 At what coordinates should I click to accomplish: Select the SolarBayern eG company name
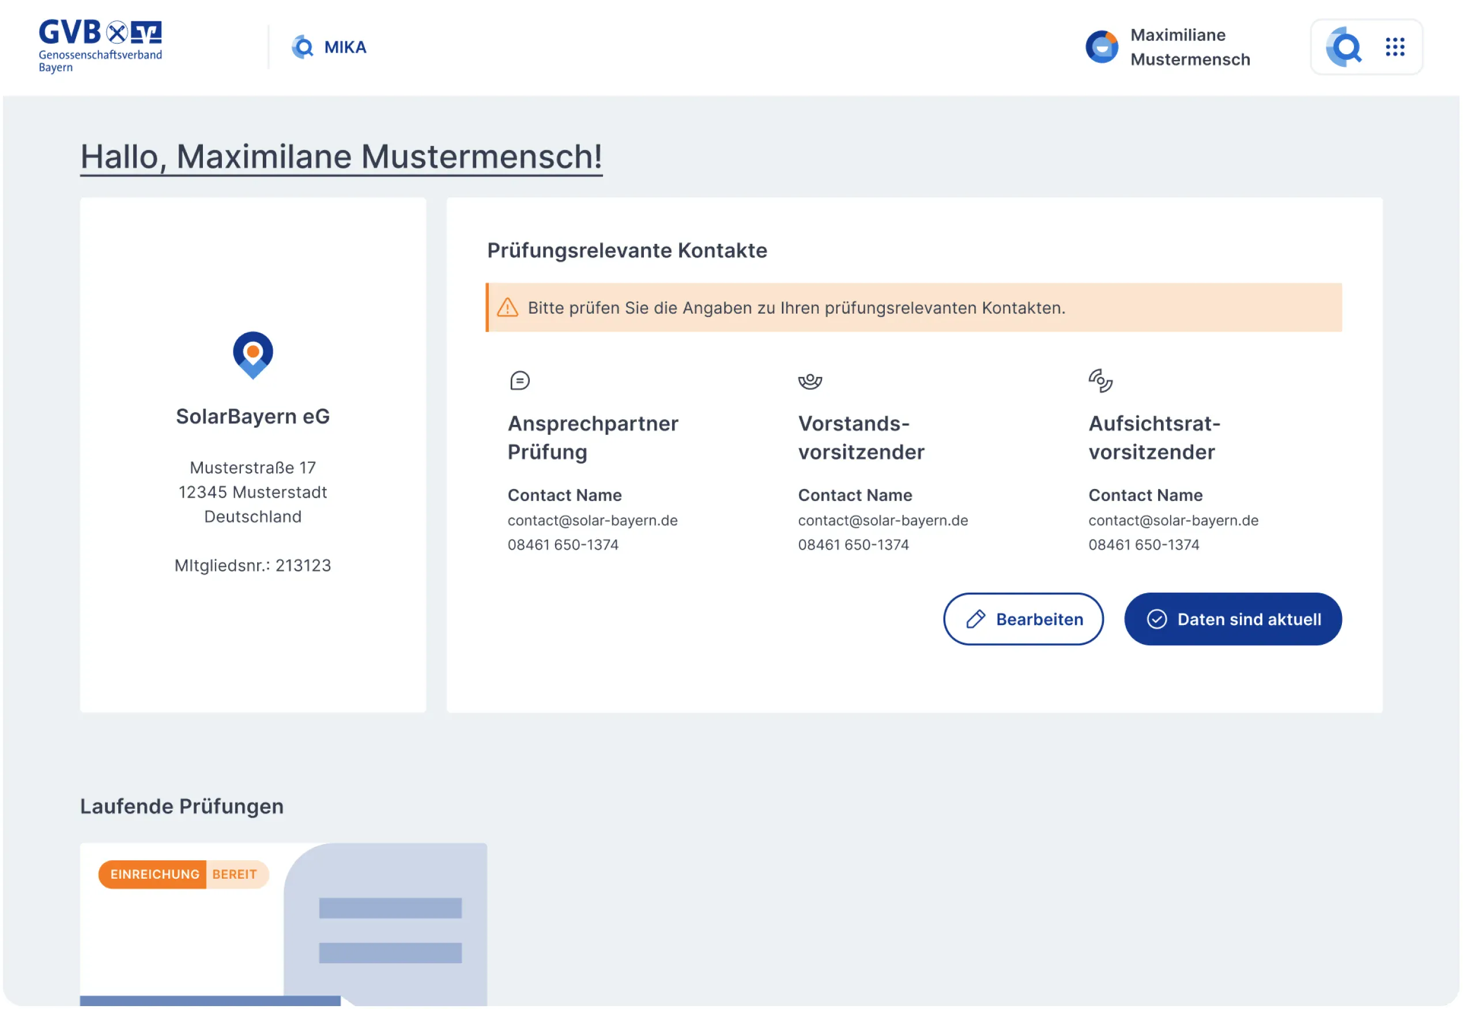[253, 417]
